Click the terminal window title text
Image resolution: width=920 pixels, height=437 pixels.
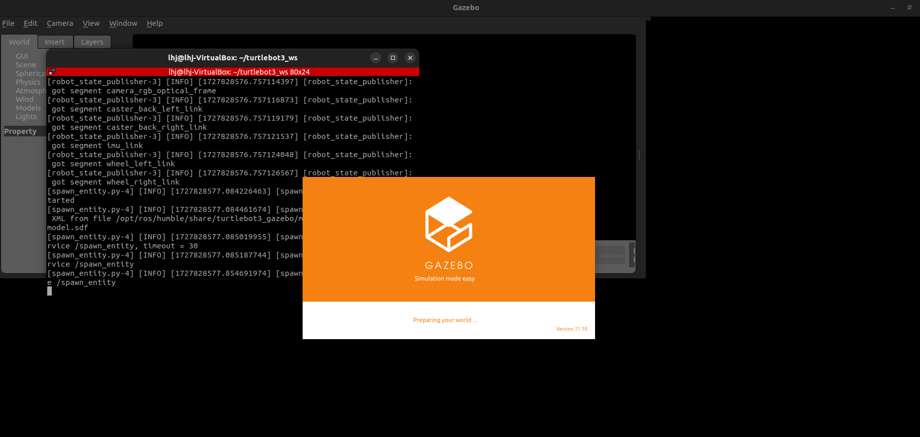click(x=233, y=58)
